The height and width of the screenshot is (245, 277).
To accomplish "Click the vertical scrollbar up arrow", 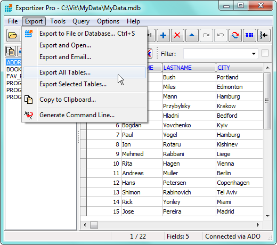I will (267, 68).
